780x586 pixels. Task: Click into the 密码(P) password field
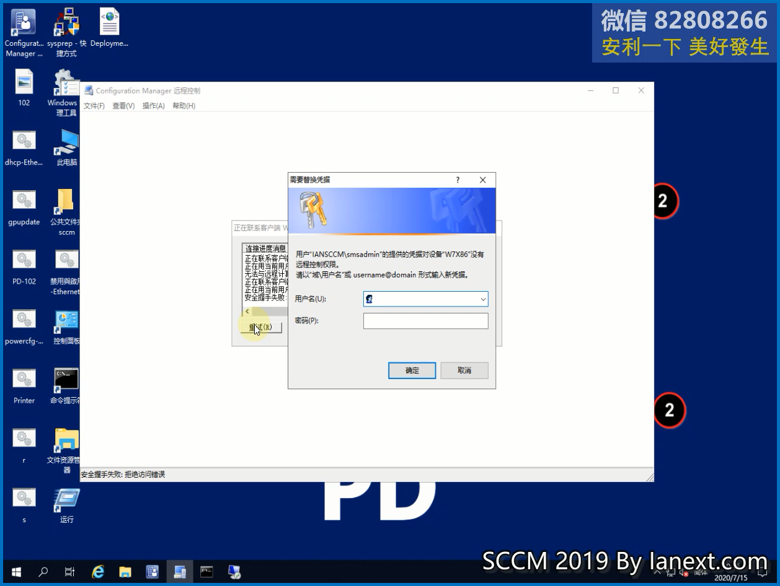coord(426,321)
